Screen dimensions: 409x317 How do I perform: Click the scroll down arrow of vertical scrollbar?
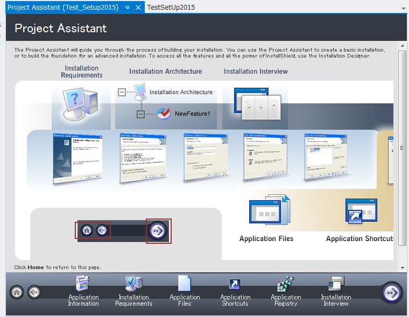tap(403, 267)
